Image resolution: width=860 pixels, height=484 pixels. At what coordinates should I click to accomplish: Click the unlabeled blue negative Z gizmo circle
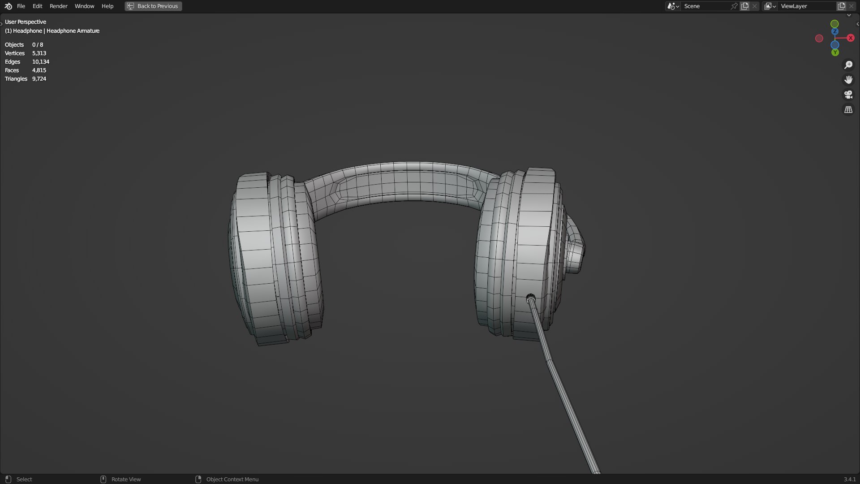(x=835, y=45)
